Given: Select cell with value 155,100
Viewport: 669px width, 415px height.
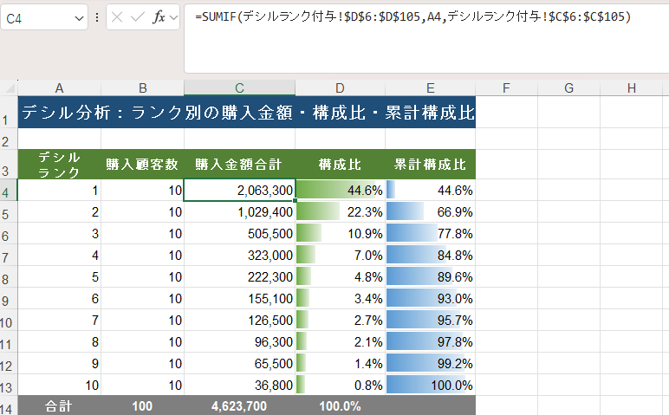Looking at the screenshot, I should (x=239, y=299).
